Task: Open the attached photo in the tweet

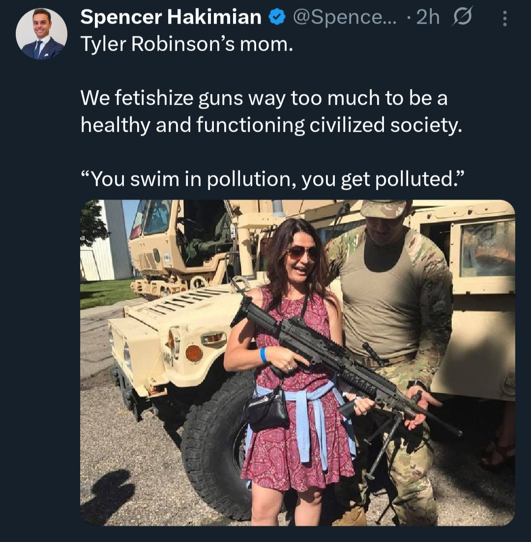Action: [297, 363]
